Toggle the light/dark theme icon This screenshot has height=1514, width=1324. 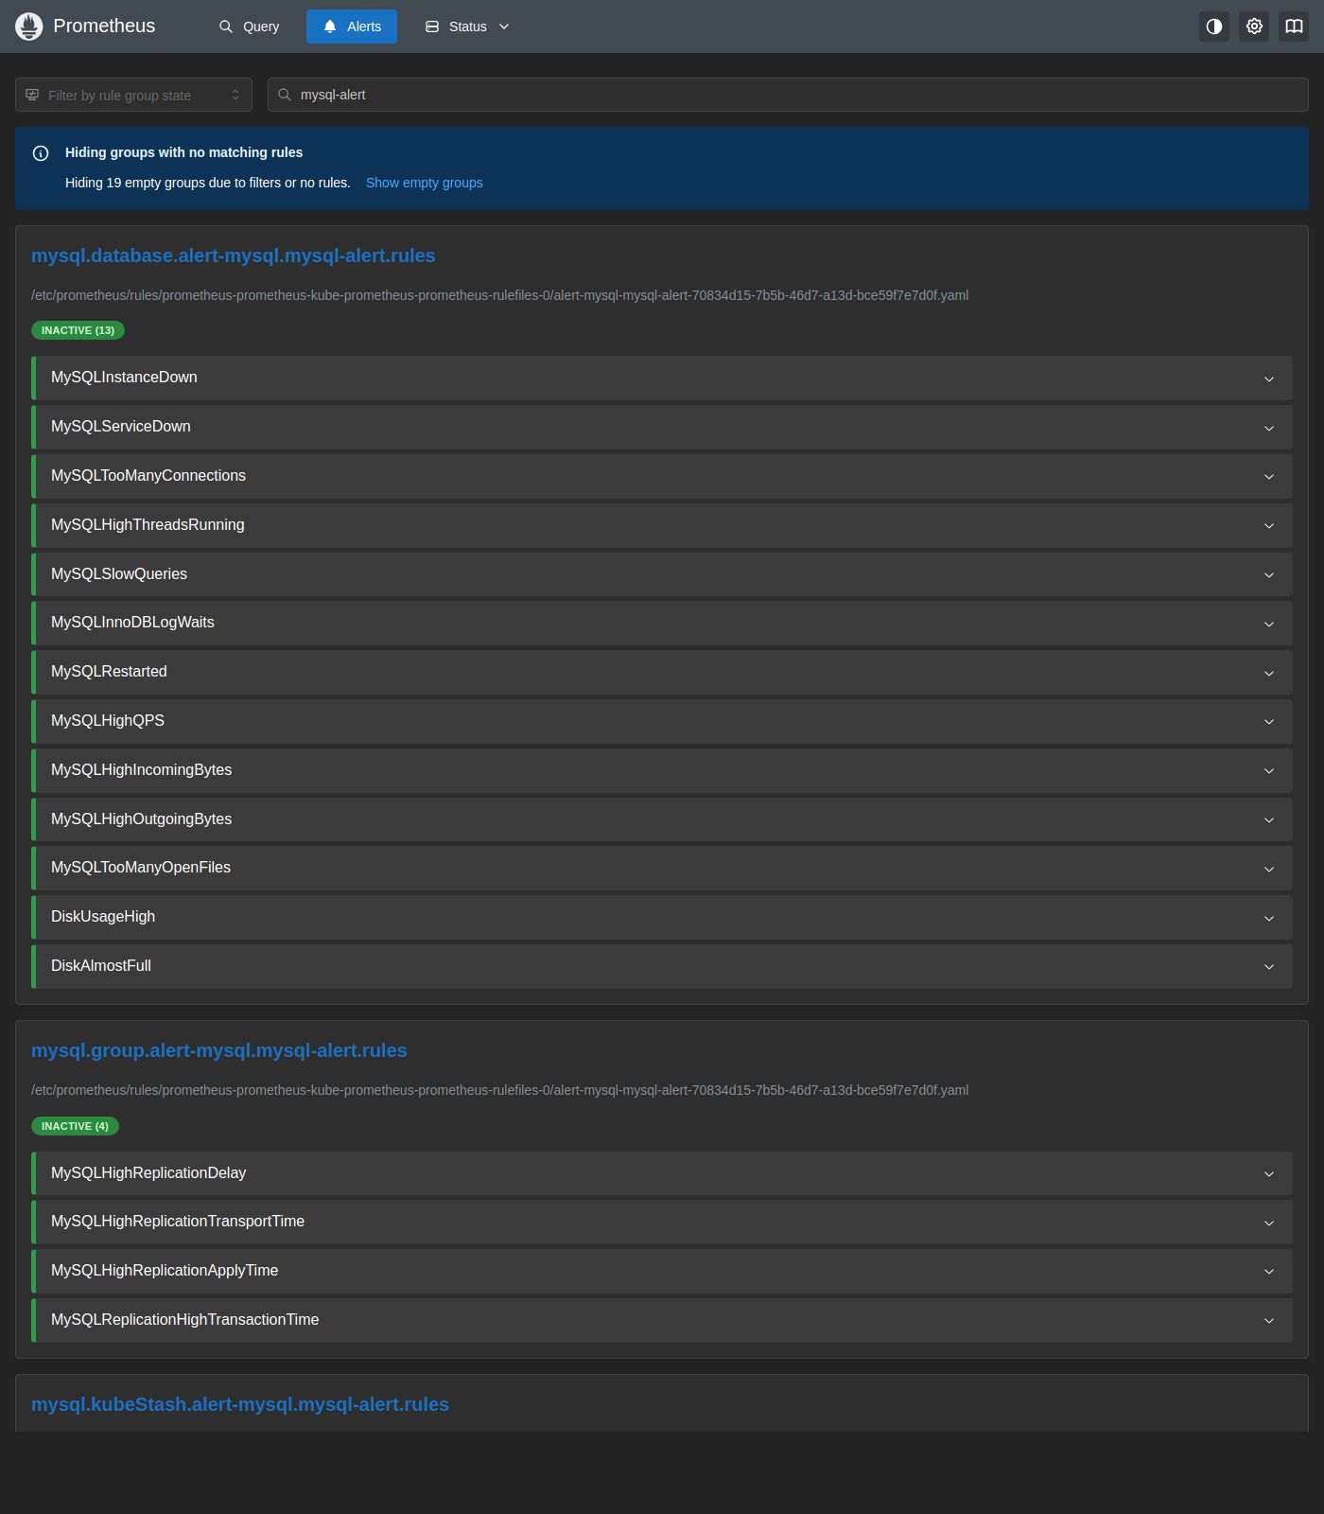[1214, 26]
